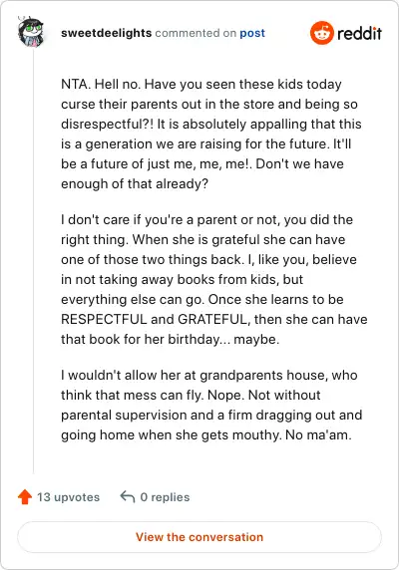Click the "View the conversation" button
The height and width of the screenshot is (570, 399).
[x=199, y=537]
